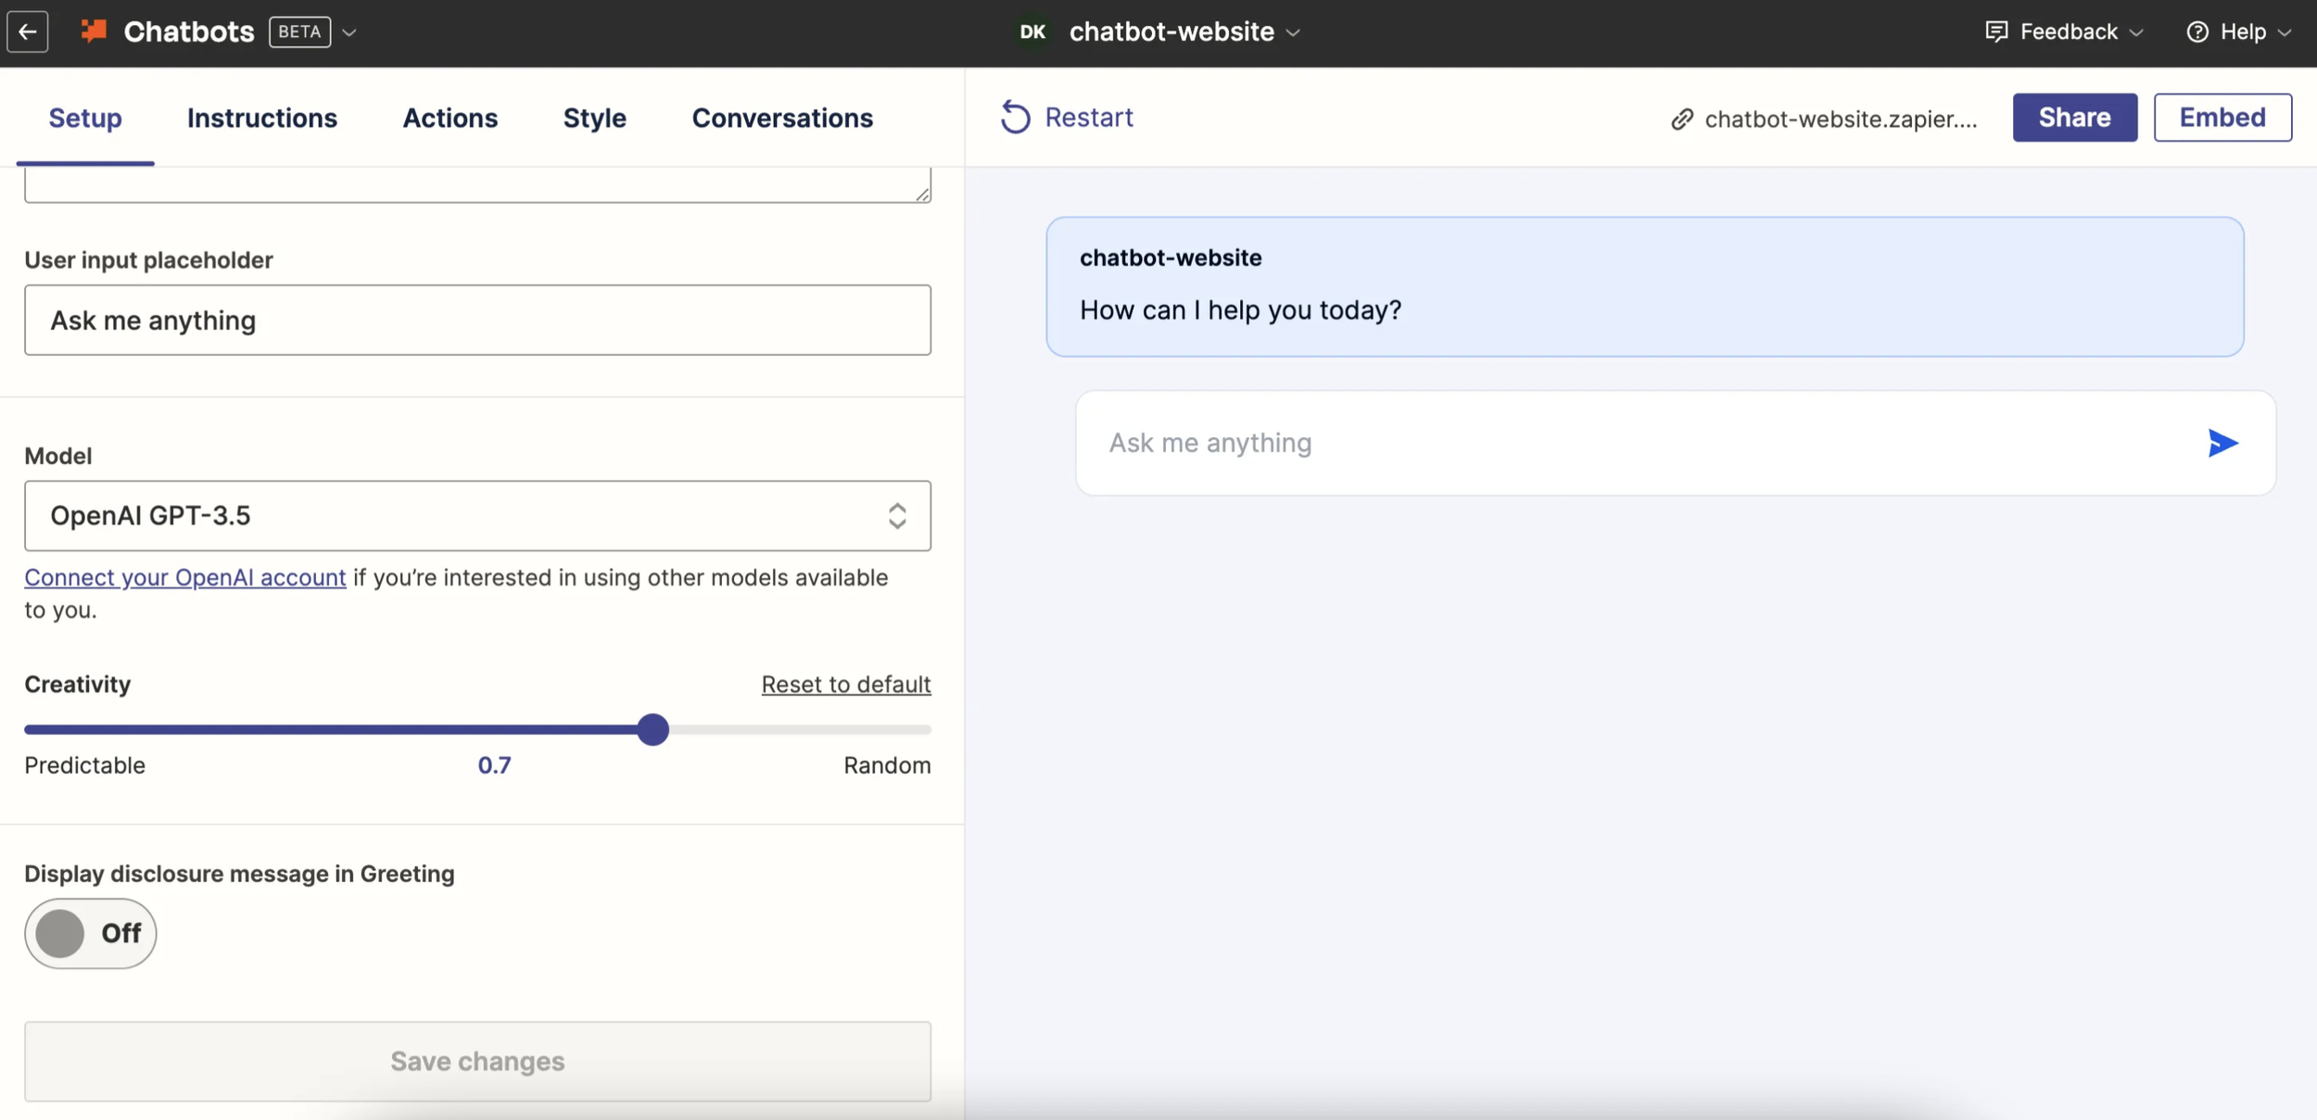Click the User input placeholder field
Screen dimensions: 2317x1120
[477, 321]
